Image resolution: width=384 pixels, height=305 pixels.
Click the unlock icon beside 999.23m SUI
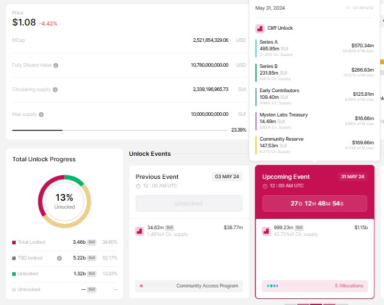266,231
